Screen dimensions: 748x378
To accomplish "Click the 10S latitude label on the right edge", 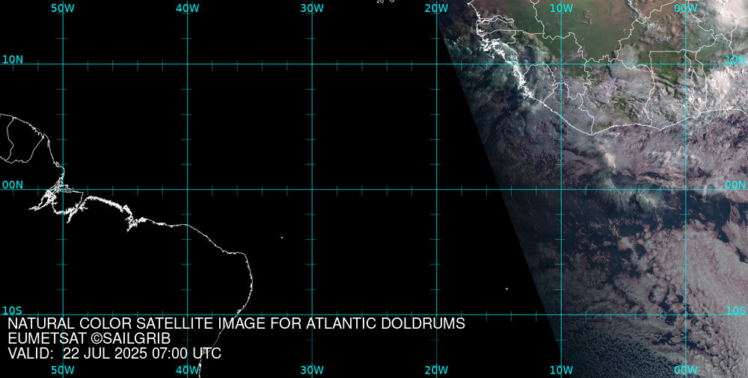I will (x=736, y=311).
